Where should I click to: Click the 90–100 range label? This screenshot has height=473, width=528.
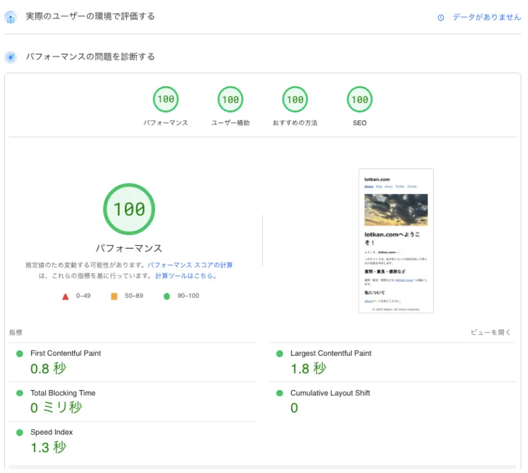(x=188, y=296)
